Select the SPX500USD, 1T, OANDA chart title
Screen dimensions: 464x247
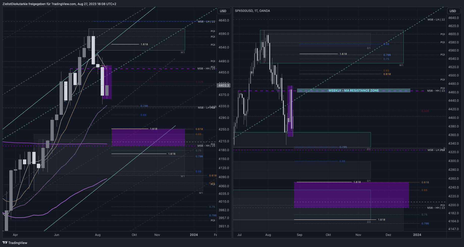coord(252,11)
